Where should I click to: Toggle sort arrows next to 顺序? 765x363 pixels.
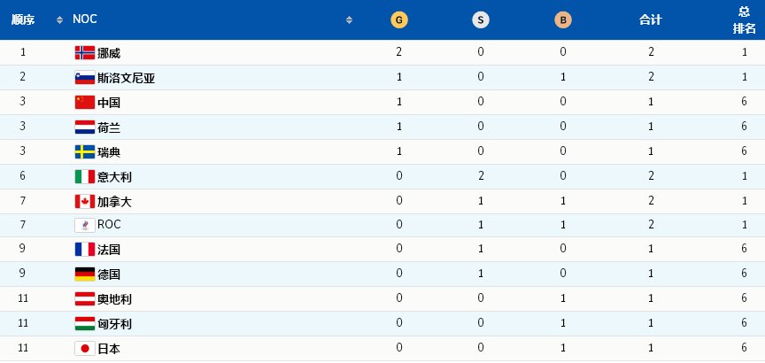coord(59,19)
